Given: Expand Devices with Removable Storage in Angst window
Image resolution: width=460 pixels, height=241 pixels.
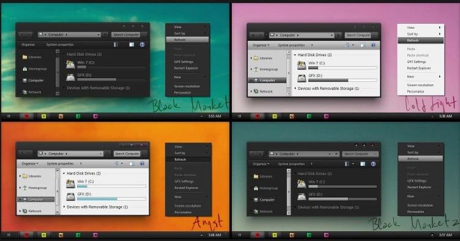Looking at the screenshot, I should click(64, 207).
